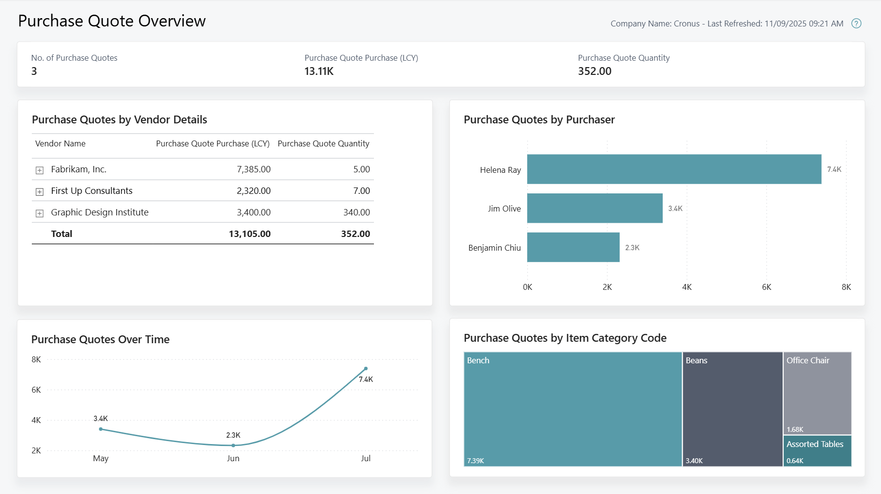Expand the Fabrikam, Inc. vendor row
Screen dimensions: 881x494
(40, 169)
